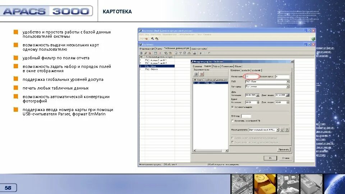The width and height of the screenshot is (345, 194).
Task: Select highlighted card 29 row in issued cards list
Action: click(211, 83)
